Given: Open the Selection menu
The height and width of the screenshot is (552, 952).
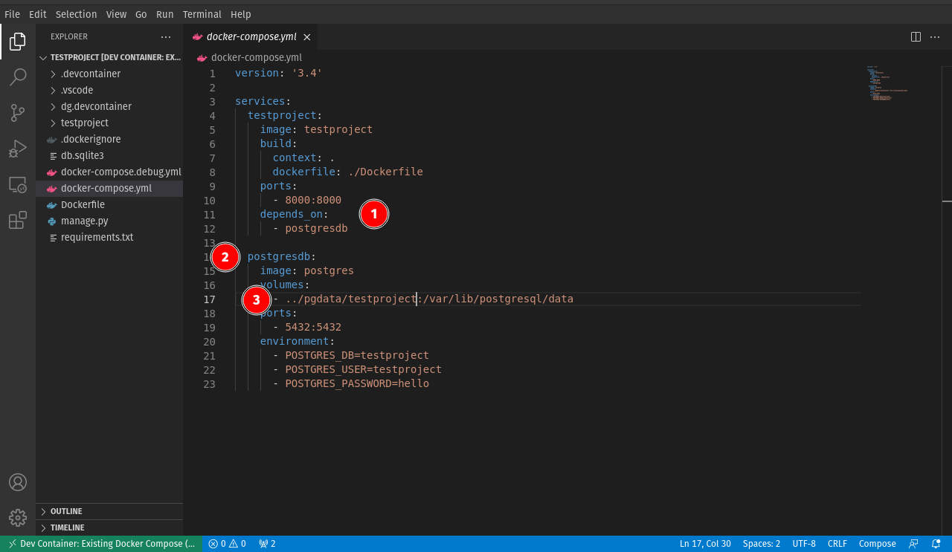Looking at the screenshot, I should tap(76, 14).
